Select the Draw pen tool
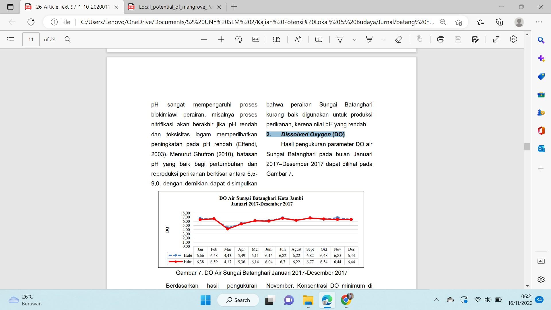The image size is (551, 310). [x=340, y=39]
